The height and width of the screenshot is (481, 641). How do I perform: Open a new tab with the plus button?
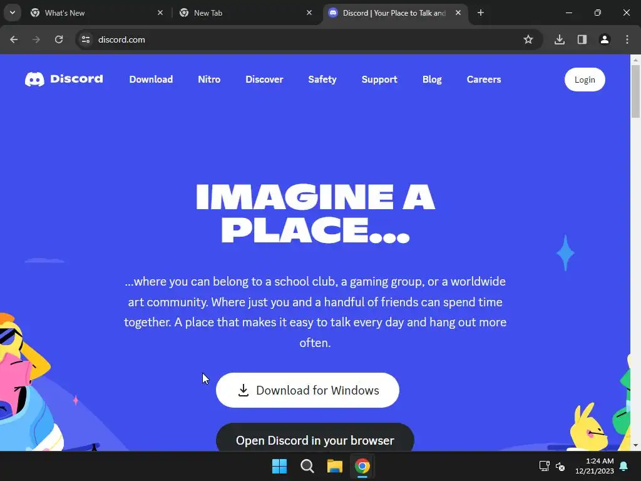point(481,13)
